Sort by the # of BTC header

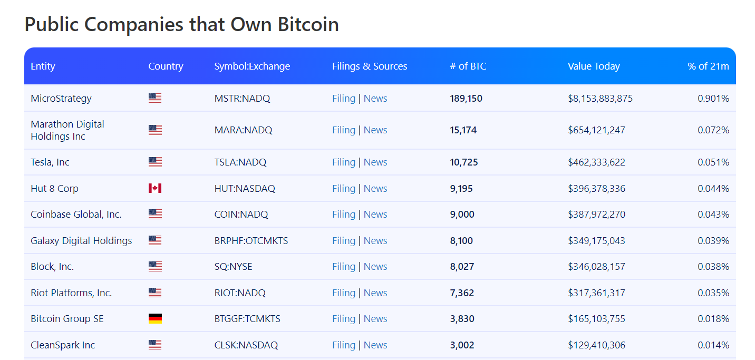click(x=468, y=66)
